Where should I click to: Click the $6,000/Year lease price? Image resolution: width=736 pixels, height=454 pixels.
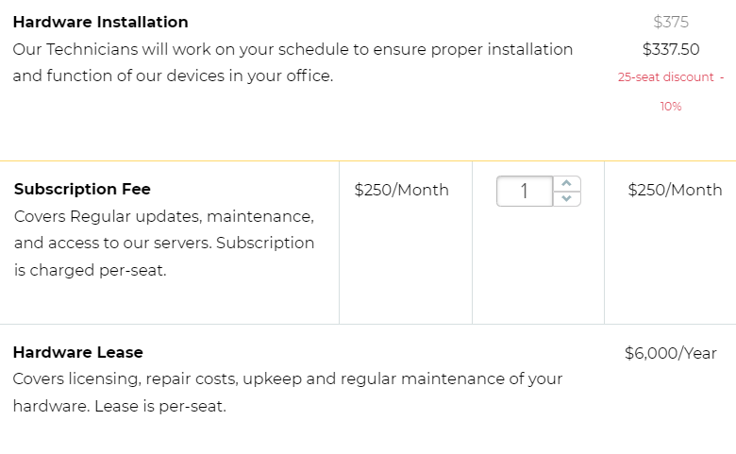point(670,353)
